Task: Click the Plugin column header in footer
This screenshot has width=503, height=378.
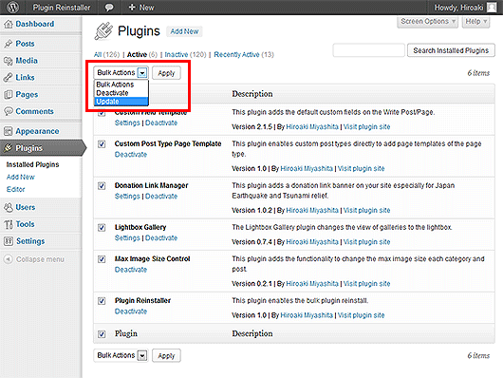Action: (x=125, y=333)
